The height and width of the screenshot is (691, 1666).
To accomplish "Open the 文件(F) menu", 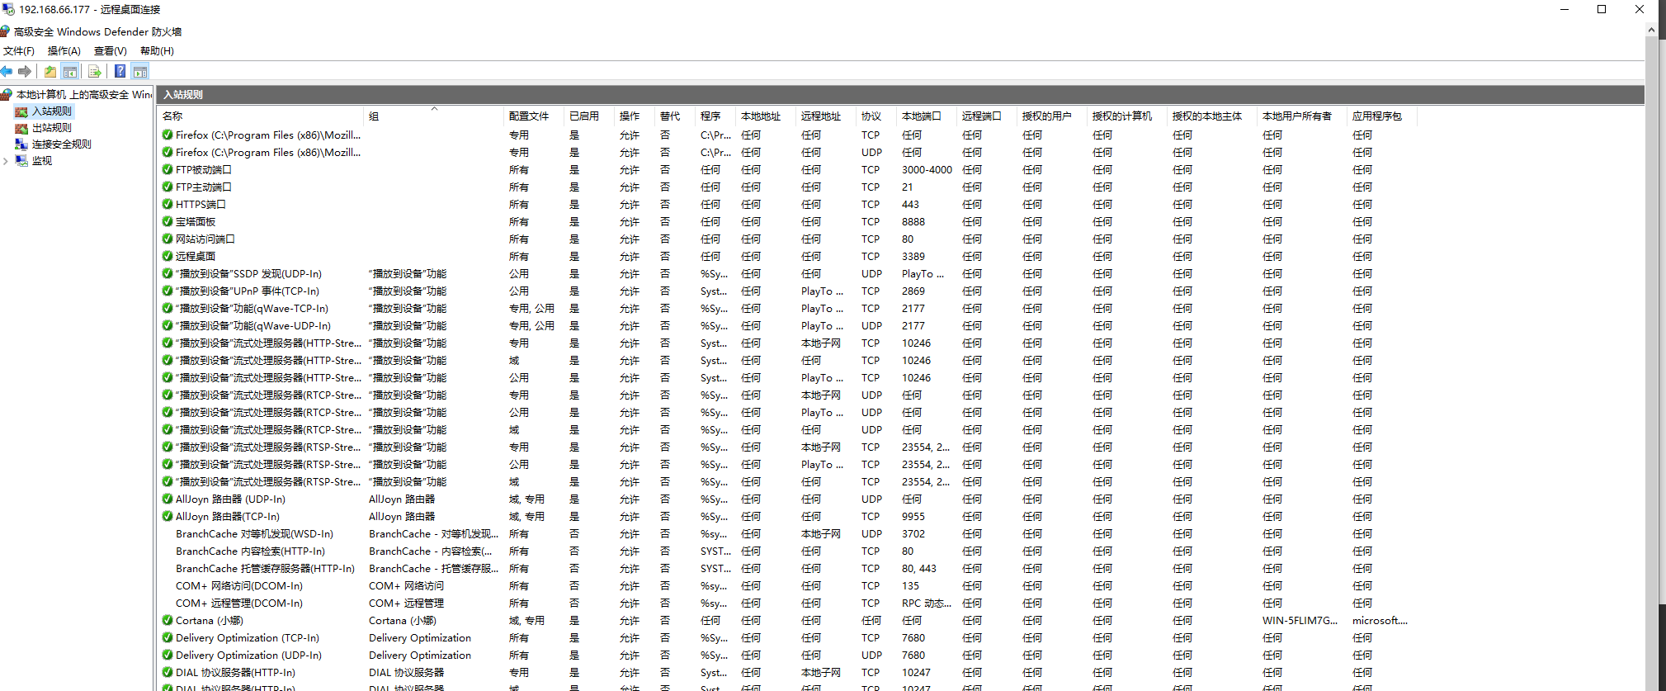I will (18, 51).
